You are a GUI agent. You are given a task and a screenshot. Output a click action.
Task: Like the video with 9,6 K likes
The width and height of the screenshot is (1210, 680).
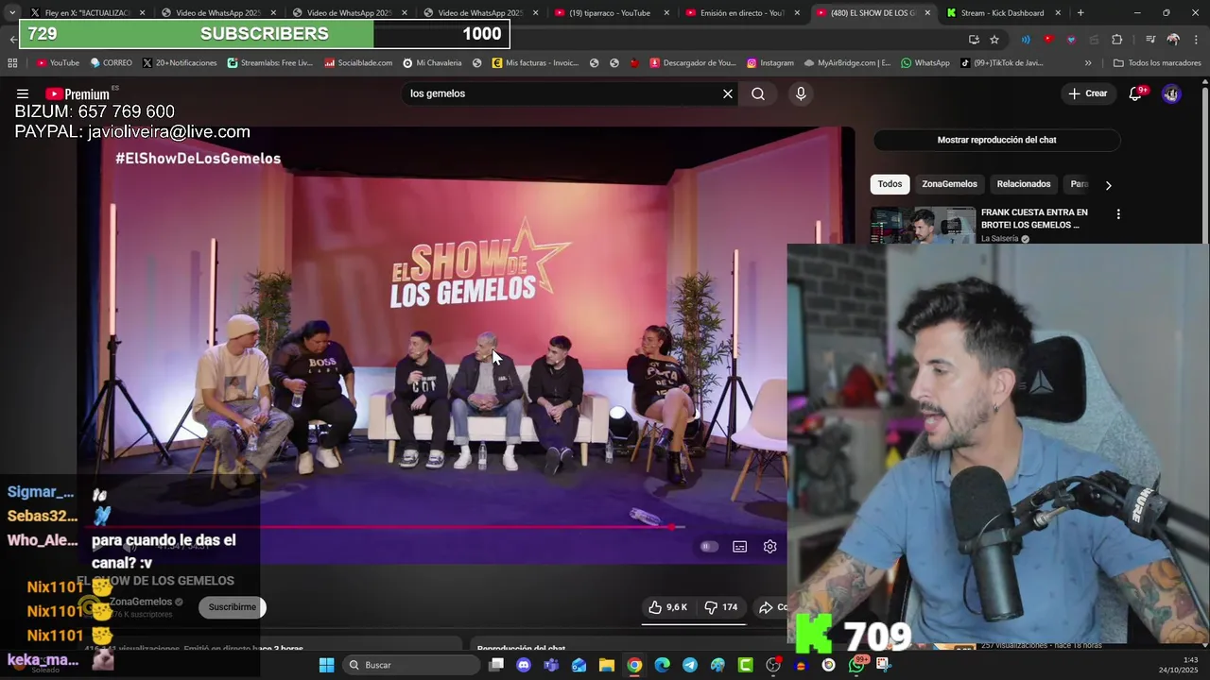point(667,607)
